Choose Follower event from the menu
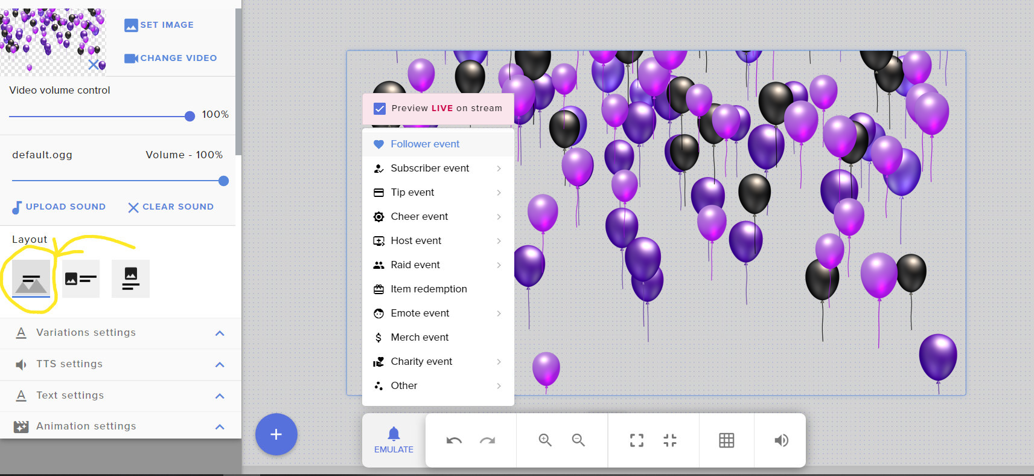The width and height of the screenshot is (1034, 476). pyautogui.click(x=425, y=144)
